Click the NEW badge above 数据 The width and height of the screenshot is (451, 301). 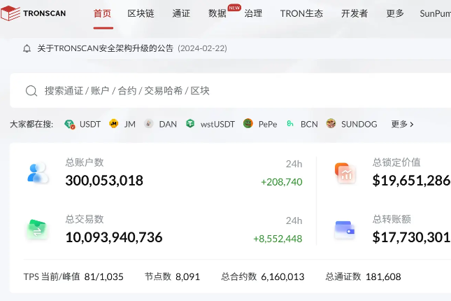(x=234, y=8)
